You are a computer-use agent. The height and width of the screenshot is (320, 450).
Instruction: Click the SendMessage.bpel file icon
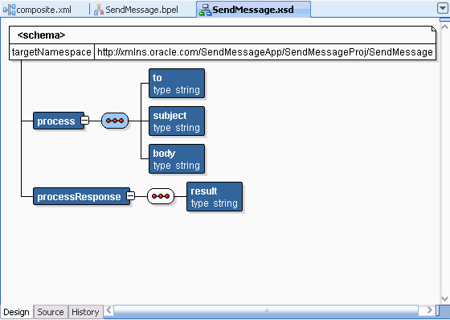tap(99, 10)
